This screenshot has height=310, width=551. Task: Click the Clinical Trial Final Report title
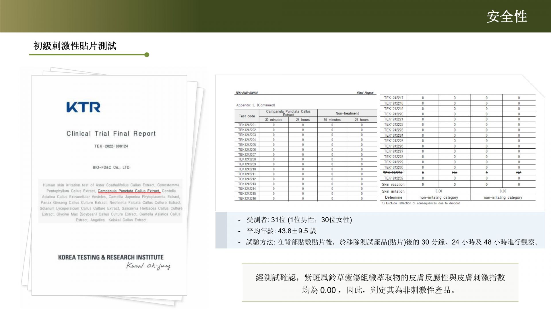(x=111, y=133)
